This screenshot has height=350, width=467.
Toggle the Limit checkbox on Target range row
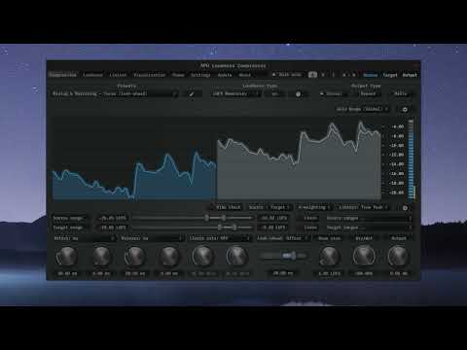pyautogui.click(x=306, y=227)
